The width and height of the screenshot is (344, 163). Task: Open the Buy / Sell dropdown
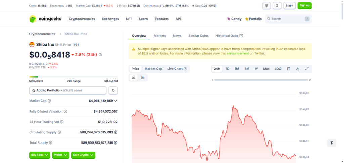click(40, 155)
